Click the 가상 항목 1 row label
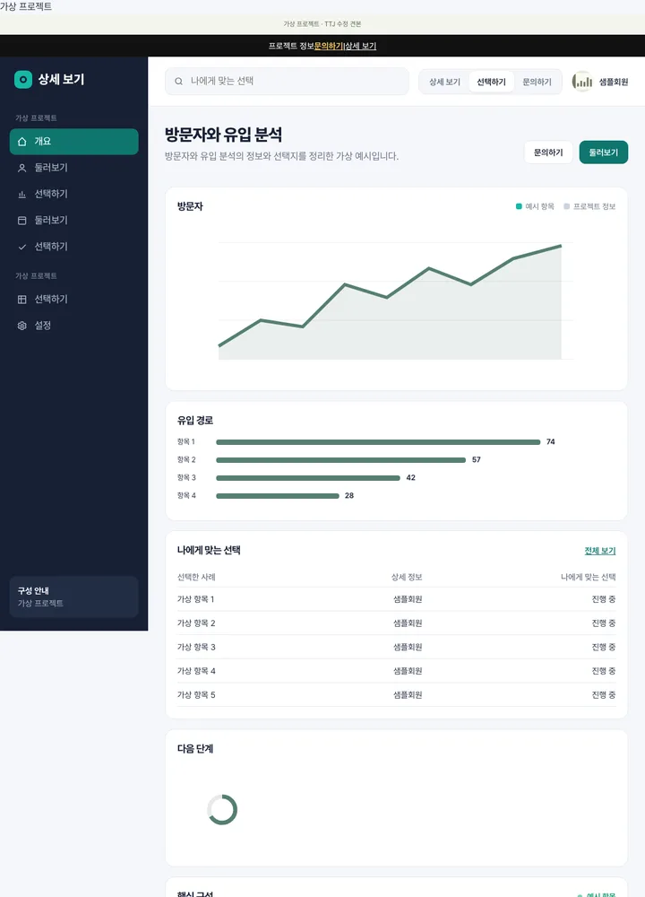 [x=195, y=599]
